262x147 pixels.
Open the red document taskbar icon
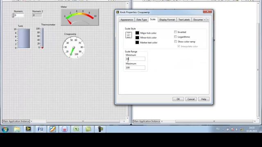click(x=65, y=129)
